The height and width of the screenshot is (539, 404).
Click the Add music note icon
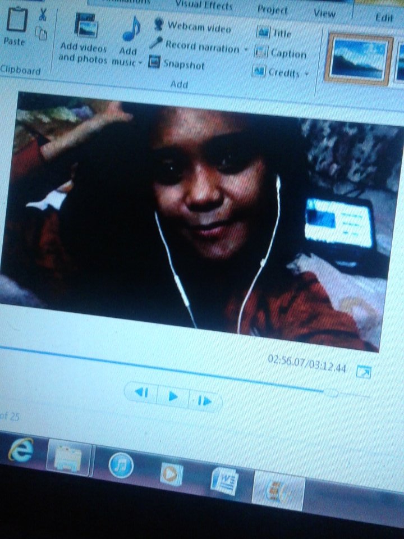tap(131, 29)
